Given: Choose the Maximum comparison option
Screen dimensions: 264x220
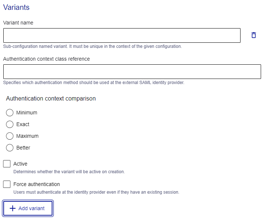Looking at the screenshot, I should [x=10, y=136].
